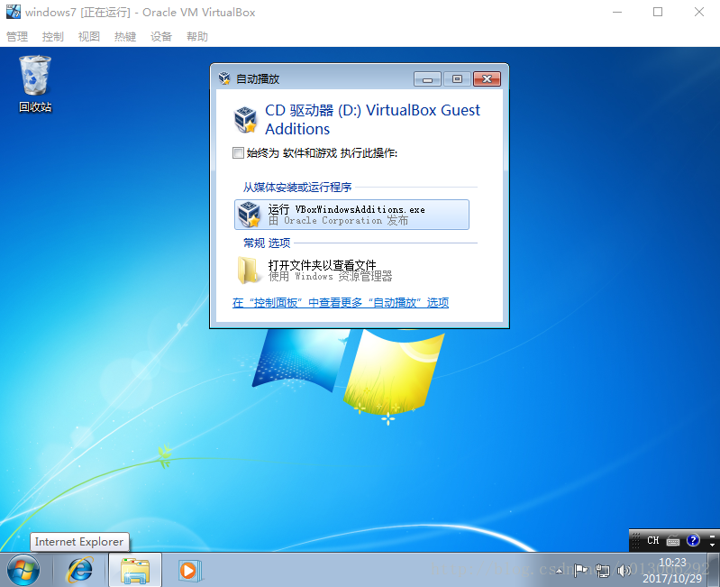
Task: Click the language bar keyboard icon
Action: click(673, 541)
